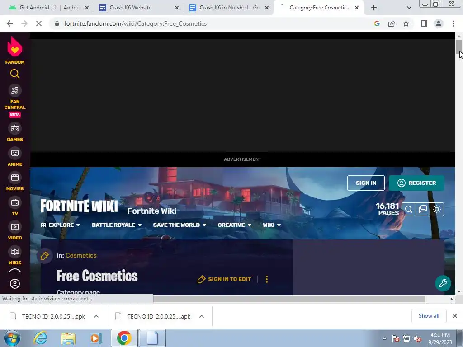Expand the Battle Royale dropdown
The width and height of the screenshot is (463, 347).
pos(117,225)
